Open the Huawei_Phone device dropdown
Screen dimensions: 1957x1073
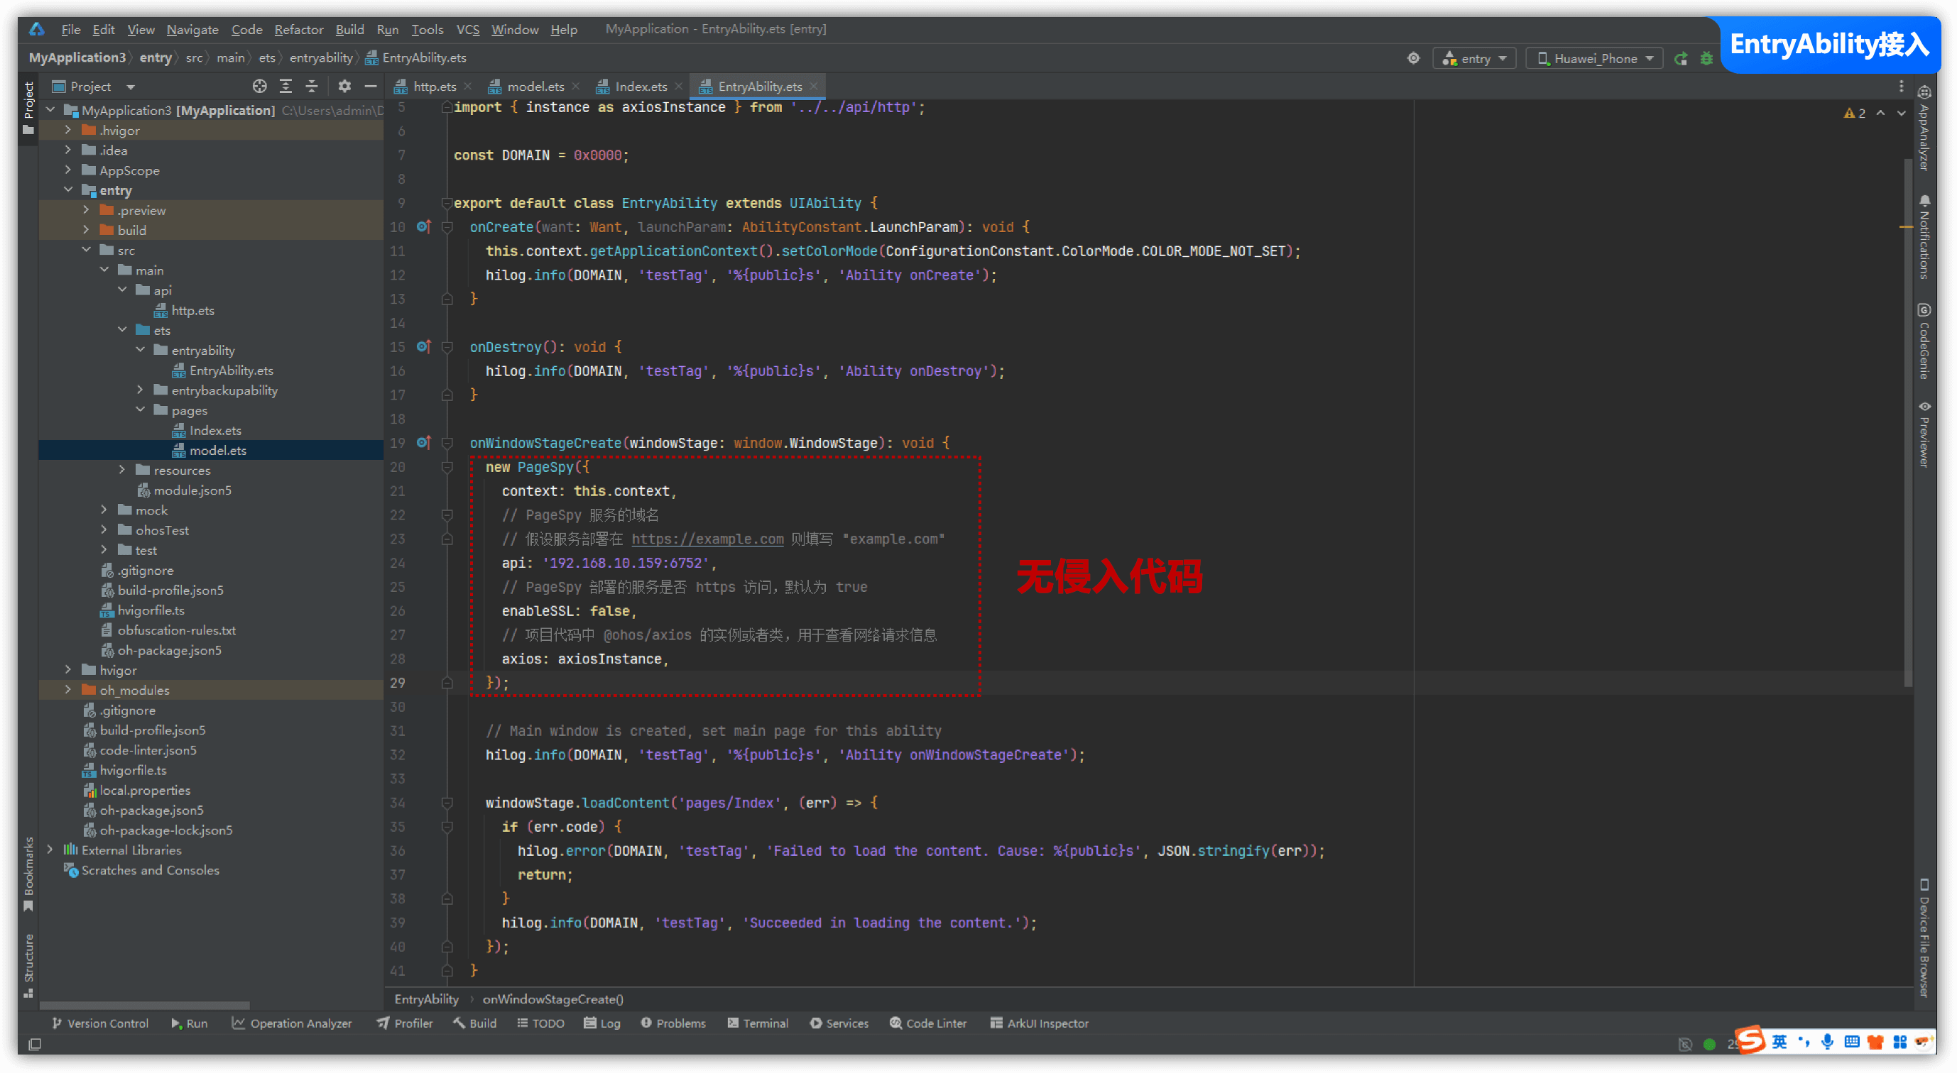1594,58
